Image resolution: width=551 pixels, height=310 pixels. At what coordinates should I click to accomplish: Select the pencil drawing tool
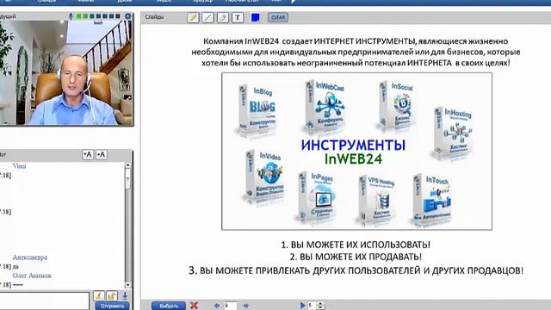[193, 17]
